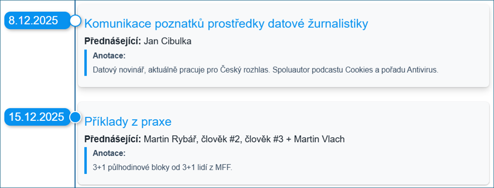Click the blue bar beside the půlhodinové bloky annotation
The width and height of the screenshot is (494, 188).
click(x=85, y=160)
